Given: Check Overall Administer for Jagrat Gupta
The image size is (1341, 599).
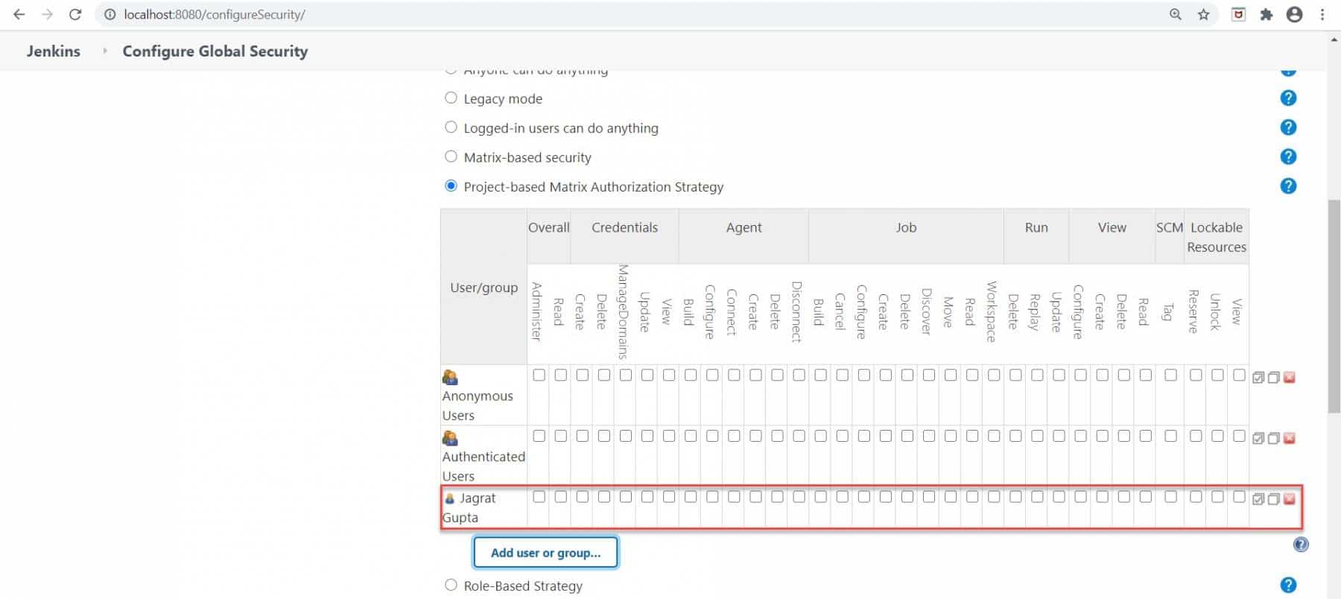Looking at the screenshot, I should (x=539, y=497).
